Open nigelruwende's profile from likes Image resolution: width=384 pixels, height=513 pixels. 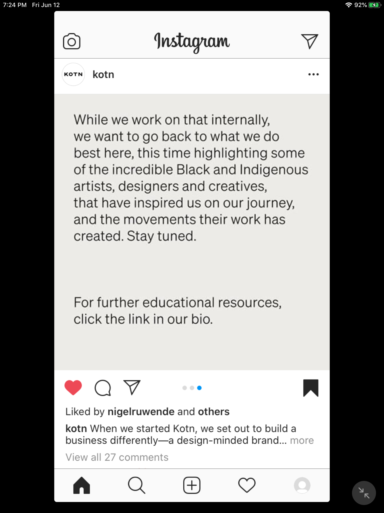point(141,412)
